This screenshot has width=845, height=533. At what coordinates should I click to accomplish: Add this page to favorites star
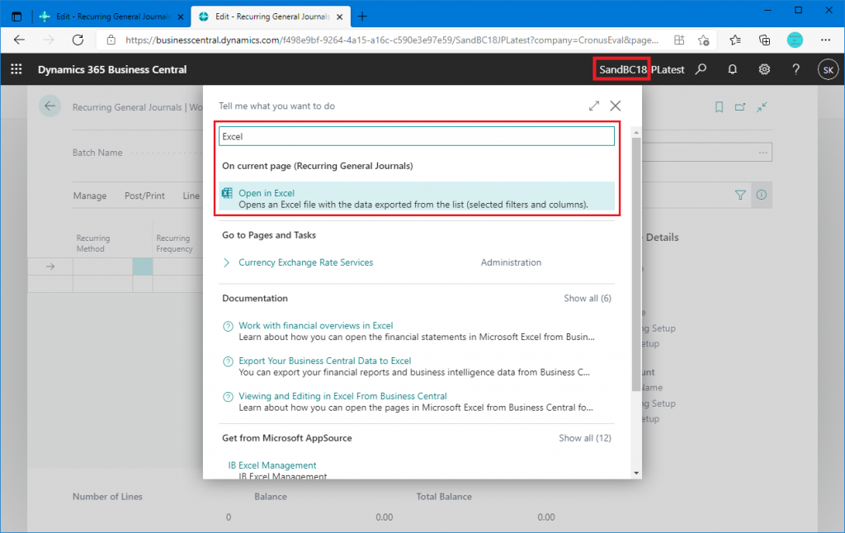[703, 40]
